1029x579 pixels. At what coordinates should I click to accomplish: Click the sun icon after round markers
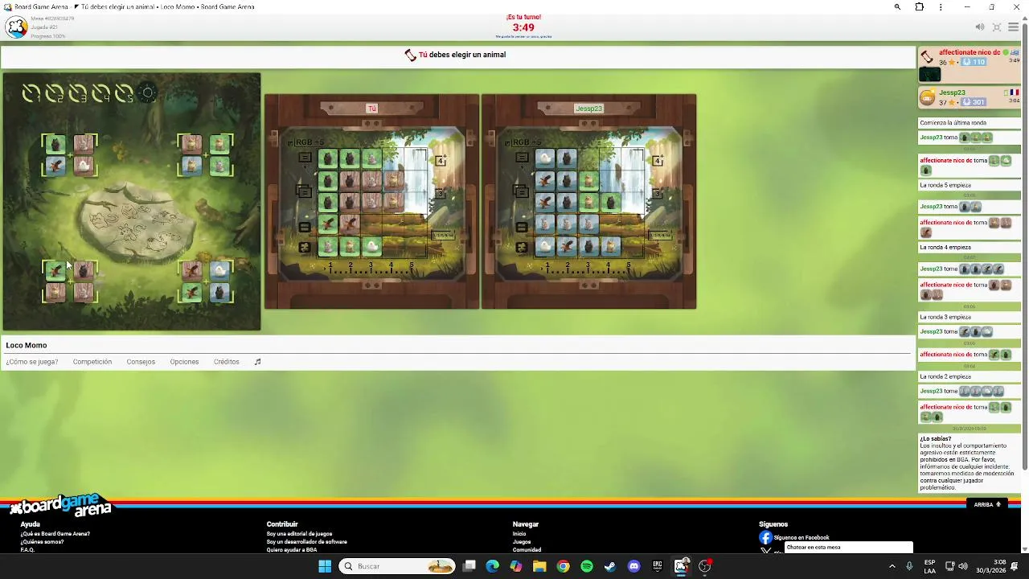pyautogui.click(x=147, y=93)
